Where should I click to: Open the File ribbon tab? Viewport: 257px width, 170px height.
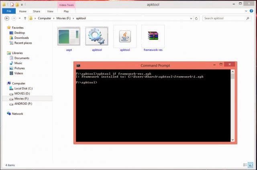[x=9, y=11]
